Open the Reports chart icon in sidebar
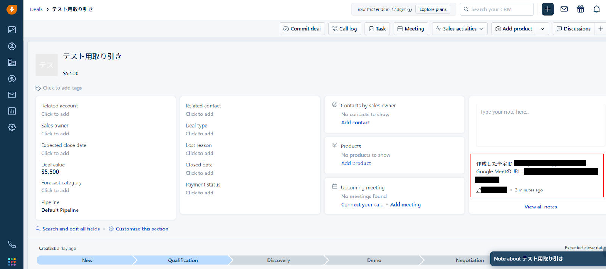The image size is (606, 269). [x=12, y=111]
